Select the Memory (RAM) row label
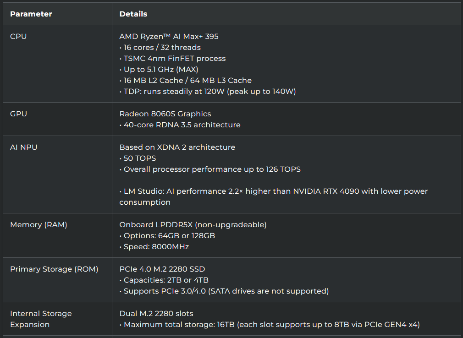This screenshot has width=463, height=338. pyautogui.click(x=39, y=224)
